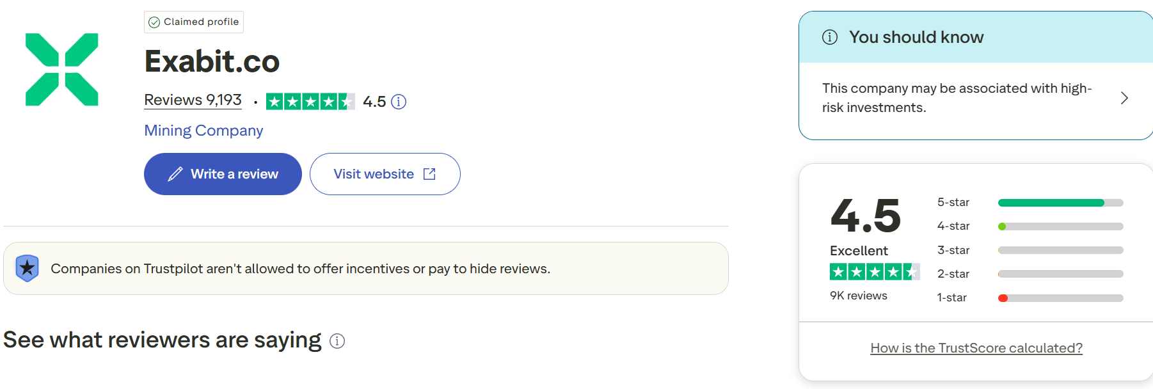Open How is the TrustScore calculated link
The image size is (1153, 389).
[x=976, y=348]
